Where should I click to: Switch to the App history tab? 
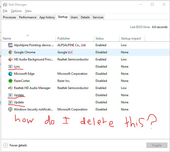point(47,17)
